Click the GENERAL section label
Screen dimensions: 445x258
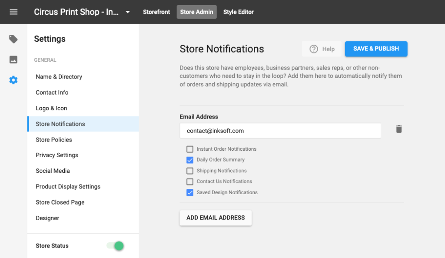(45, 60)
